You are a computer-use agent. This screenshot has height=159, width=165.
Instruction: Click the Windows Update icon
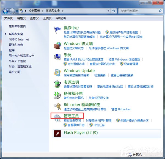[57, 72]
